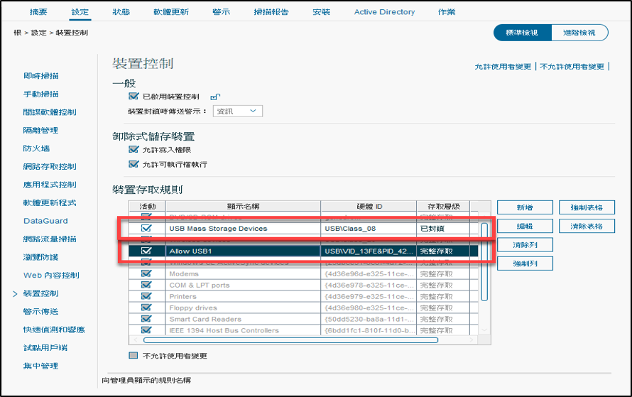Viewport: 632px width, 397px height.
Task: Uncheck the 允許寫入權限 checkbox
Action: click(133, 150)
